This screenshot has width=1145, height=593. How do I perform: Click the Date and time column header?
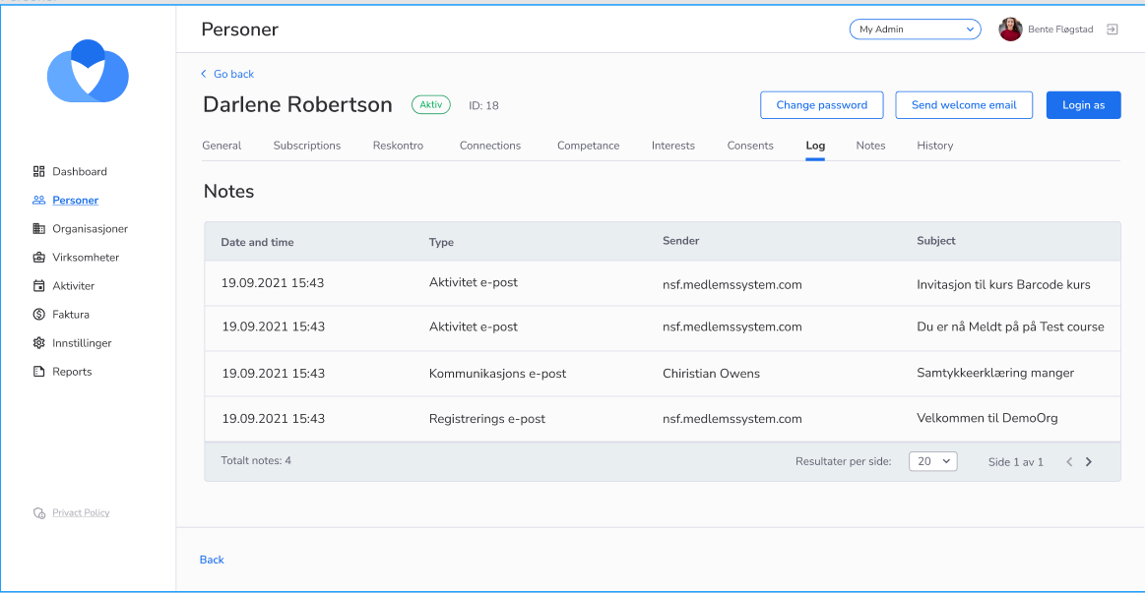click(257, 242)
